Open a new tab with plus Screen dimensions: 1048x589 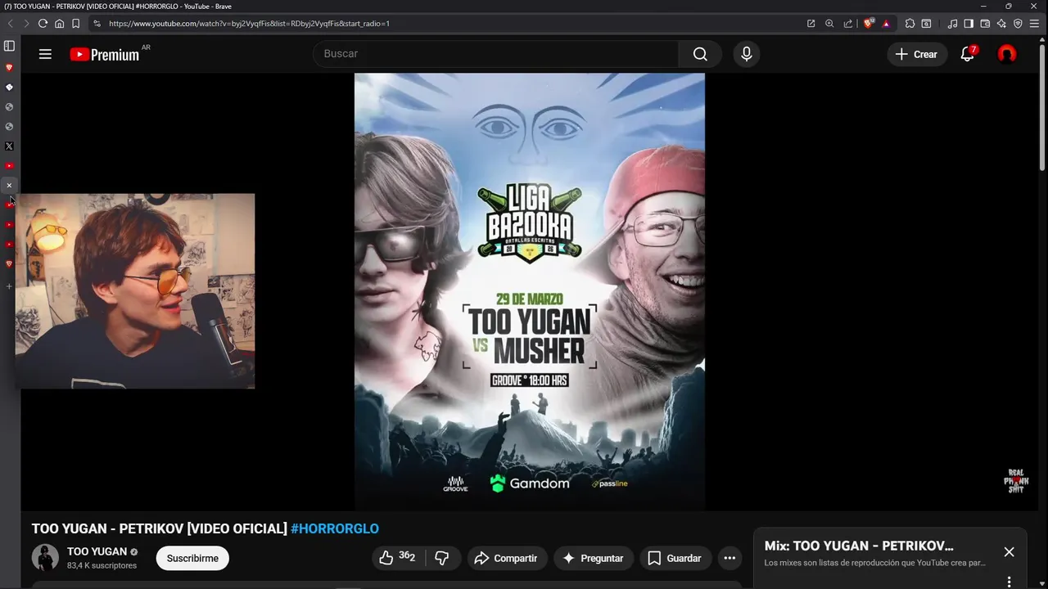pos(9,286)
